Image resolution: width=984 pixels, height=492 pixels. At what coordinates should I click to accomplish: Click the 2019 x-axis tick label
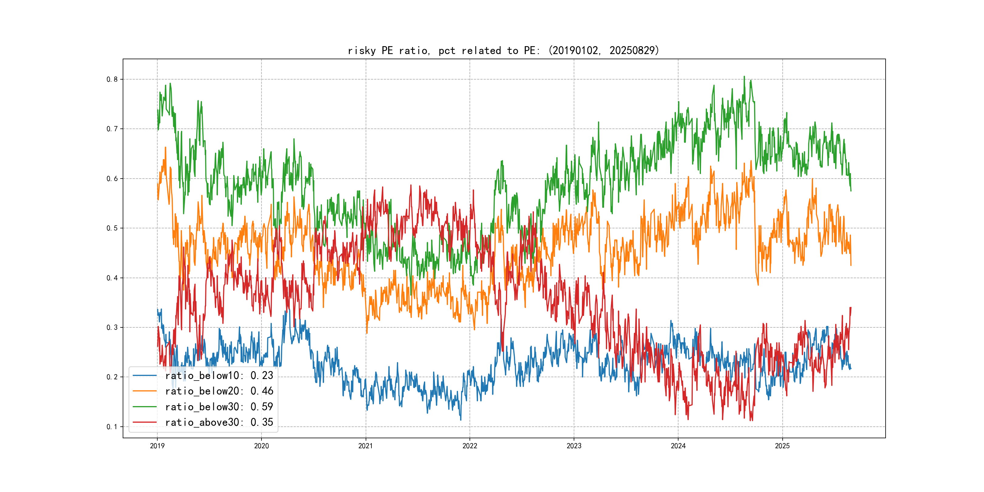pos(157,446)
